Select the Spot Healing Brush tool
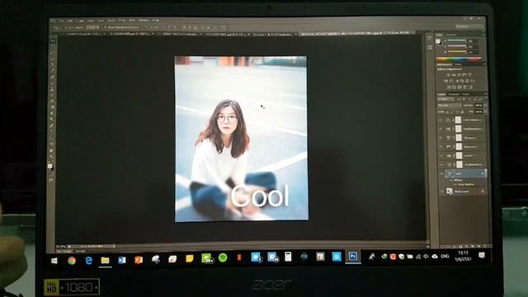528x297 pixels. (53, 78)
